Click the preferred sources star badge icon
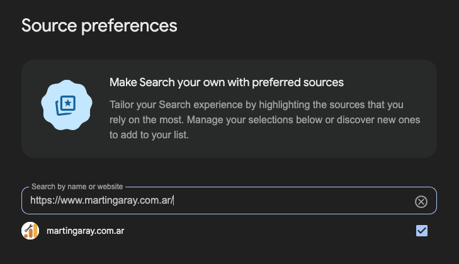 [67, 105]
